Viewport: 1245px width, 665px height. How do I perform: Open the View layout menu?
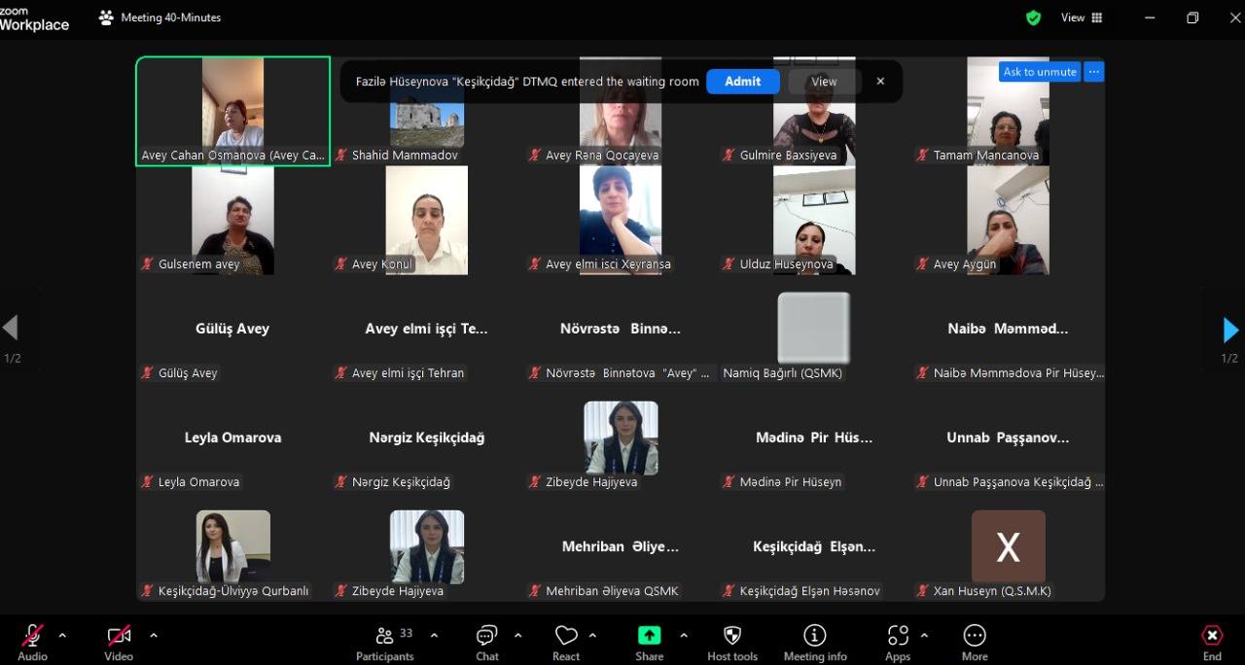click(1081, 17)
